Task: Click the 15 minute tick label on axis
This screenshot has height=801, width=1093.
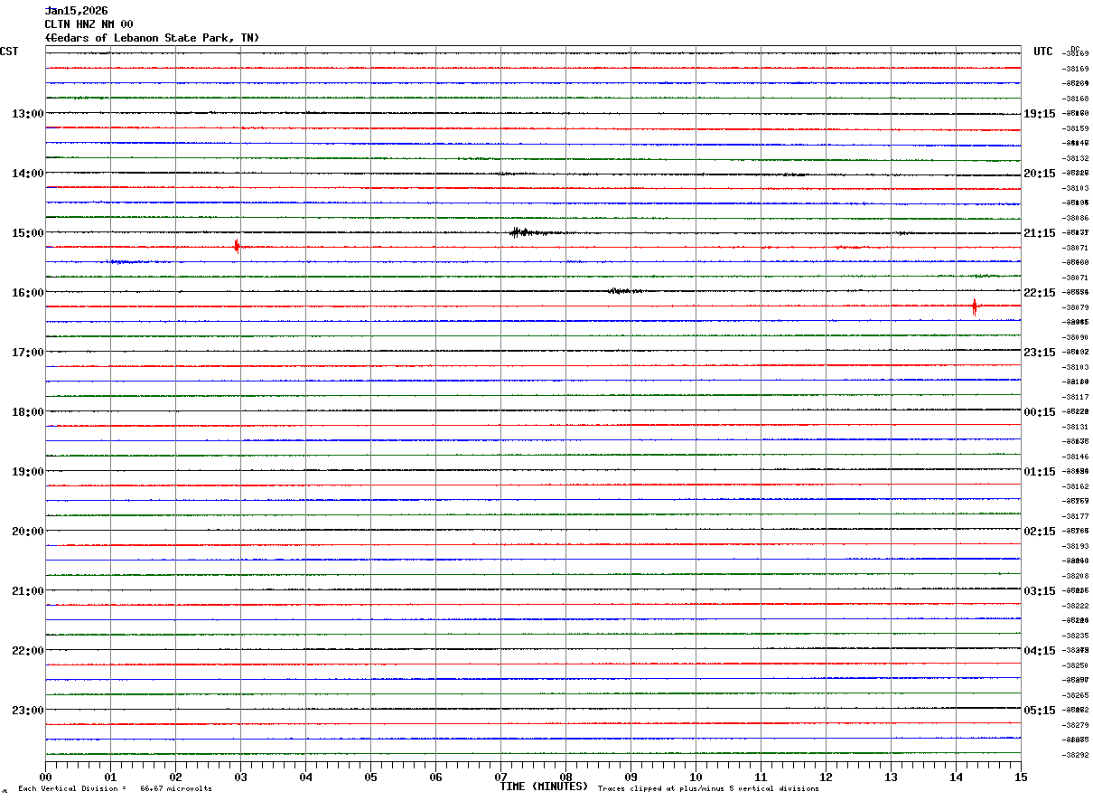Action: click(x=1021, y=777)
